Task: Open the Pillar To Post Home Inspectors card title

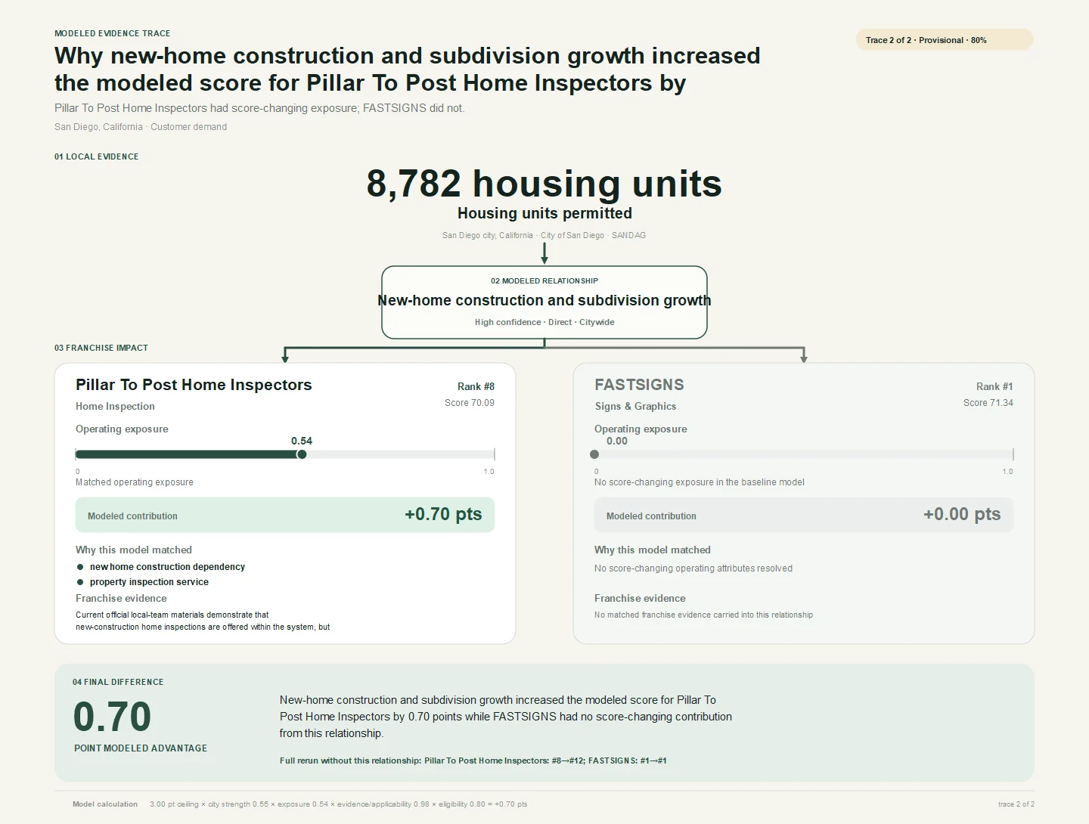Action: click(194, 385)
